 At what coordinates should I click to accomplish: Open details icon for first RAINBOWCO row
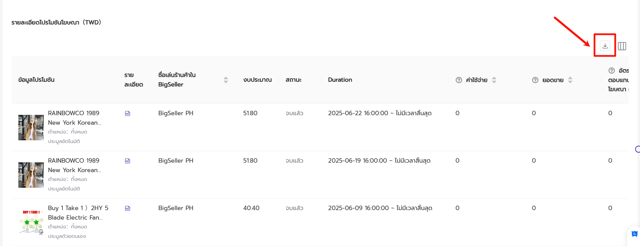(128, 114)
